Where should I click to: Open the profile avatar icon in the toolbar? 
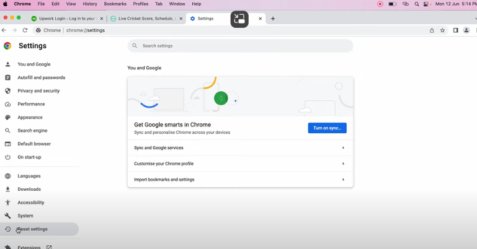click(x=466, y=30)
